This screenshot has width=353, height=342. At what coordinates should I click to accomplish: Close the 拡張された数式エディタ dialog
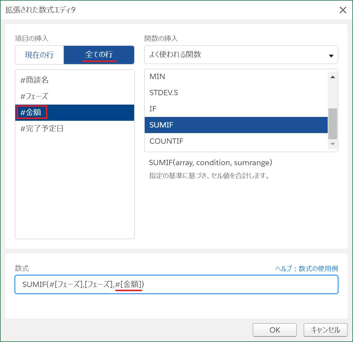click(343, 10)
